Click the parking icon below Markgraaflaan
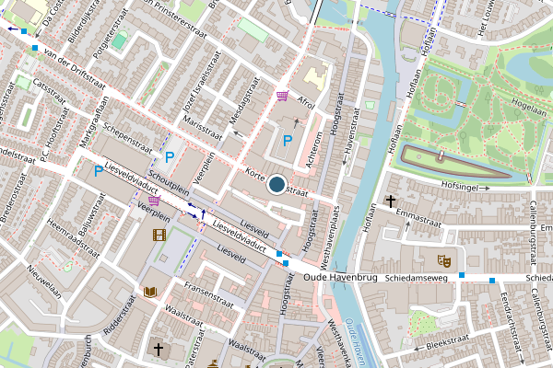This screenshot has width=553, height=368. pos(99,171)
